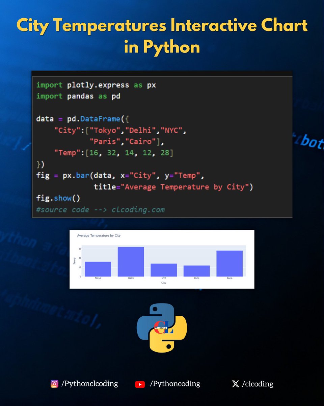Click heading 'City Temperatures Interactive Chart'
The width and height of the screenshot is (324, 406).
point(162,26)
